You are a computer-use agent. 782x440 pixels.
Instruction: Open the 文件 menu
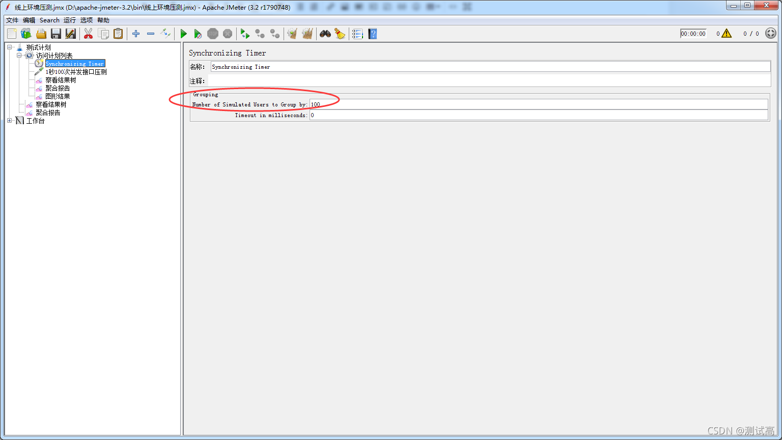tap(12, 20)
